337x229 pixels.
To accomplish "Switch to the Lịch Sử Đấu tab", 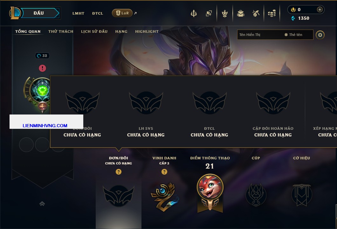I will [x=94, y=31].
